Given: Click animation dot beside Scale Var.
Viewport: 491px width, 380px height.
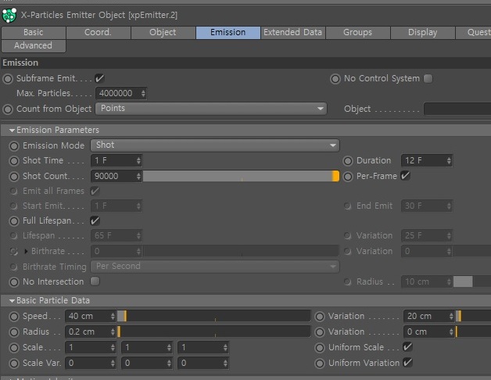Looking at the screenshot, I should (x=14, y=364).
